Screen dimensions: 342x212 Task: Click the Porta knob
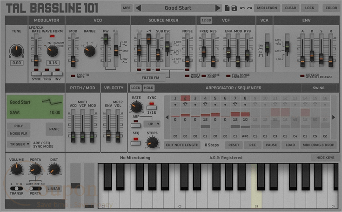click(35, 169)
